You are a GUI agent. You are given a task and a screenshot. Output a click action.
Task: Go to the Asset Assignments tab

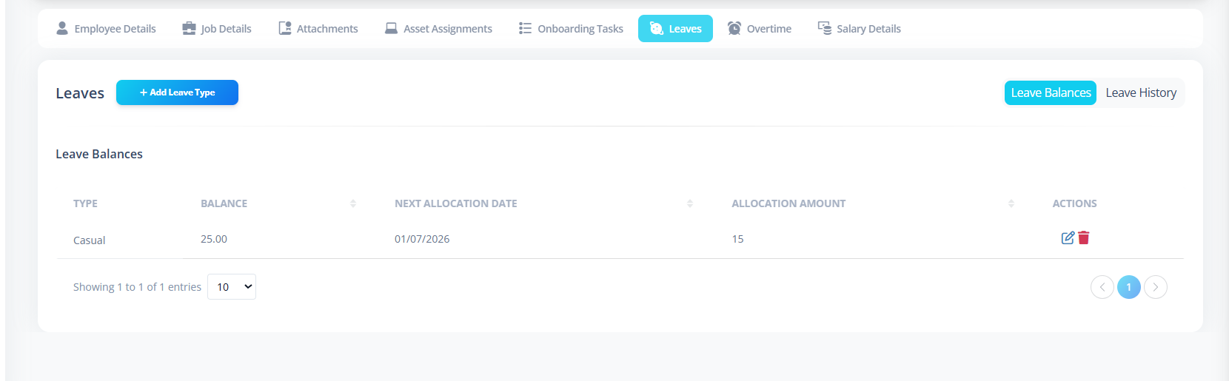click(x=438, y=29)
